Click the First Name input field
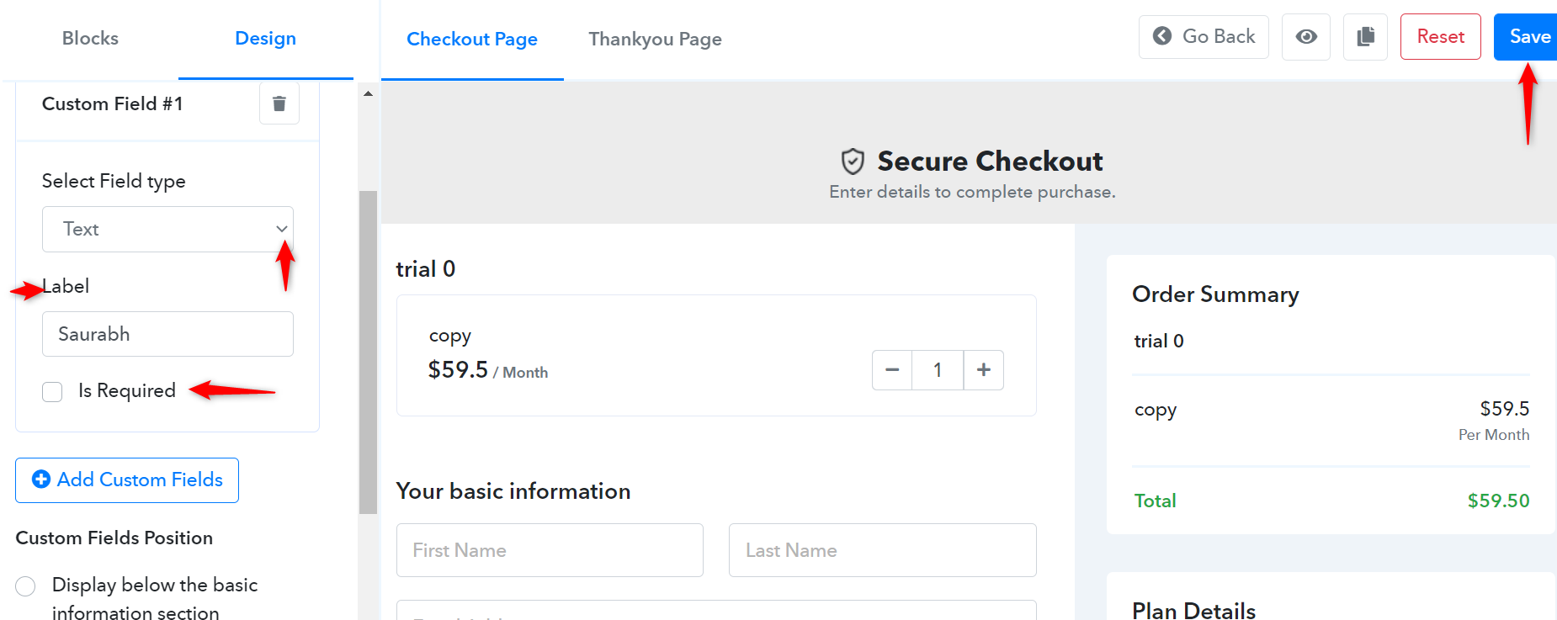The image size is (1557, 620). pyautogui.click(x=550, y=550)
